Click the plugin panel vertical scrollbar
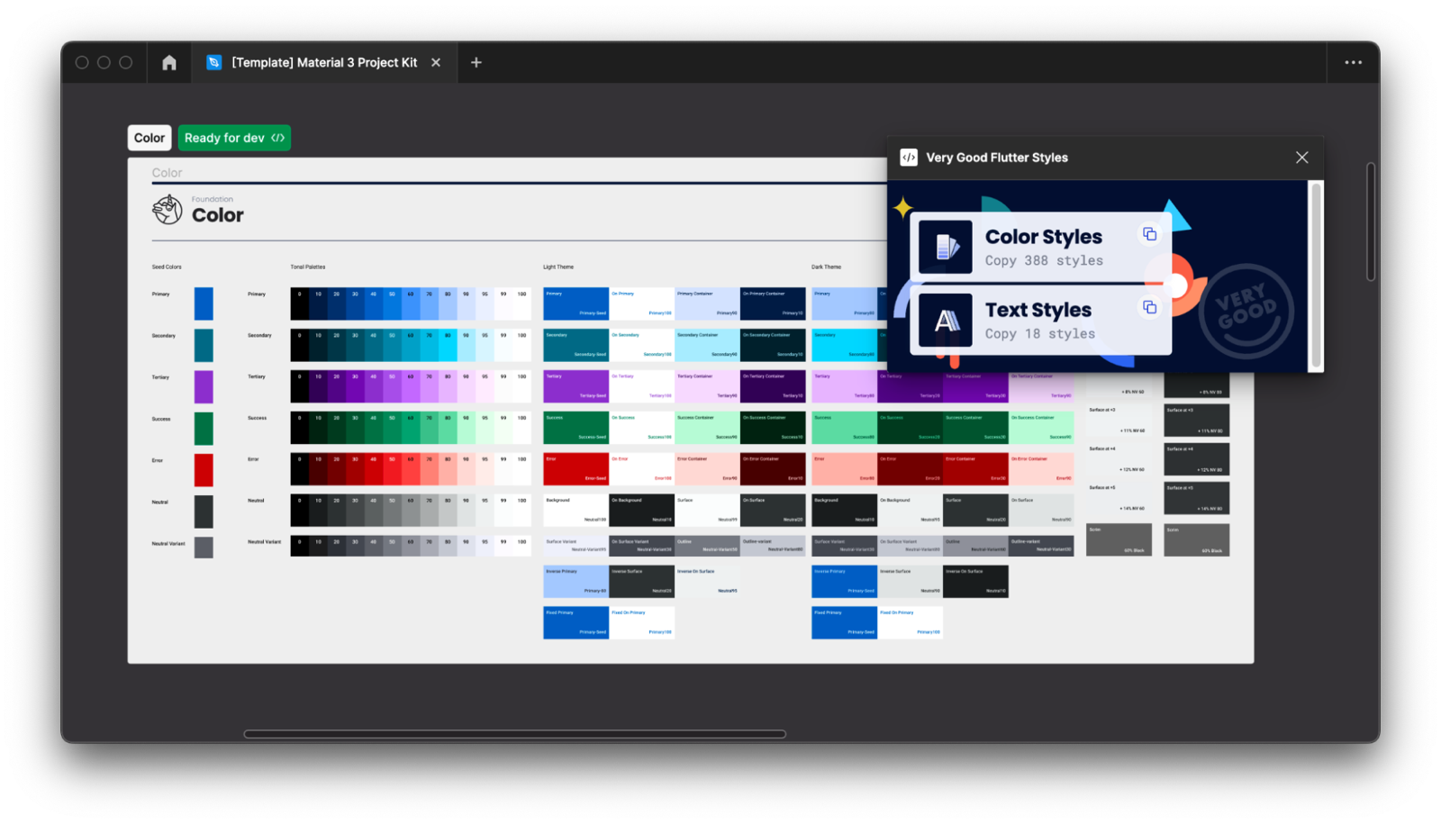The height and width of the screenshot is (824, 1441). pos(1316,275)
